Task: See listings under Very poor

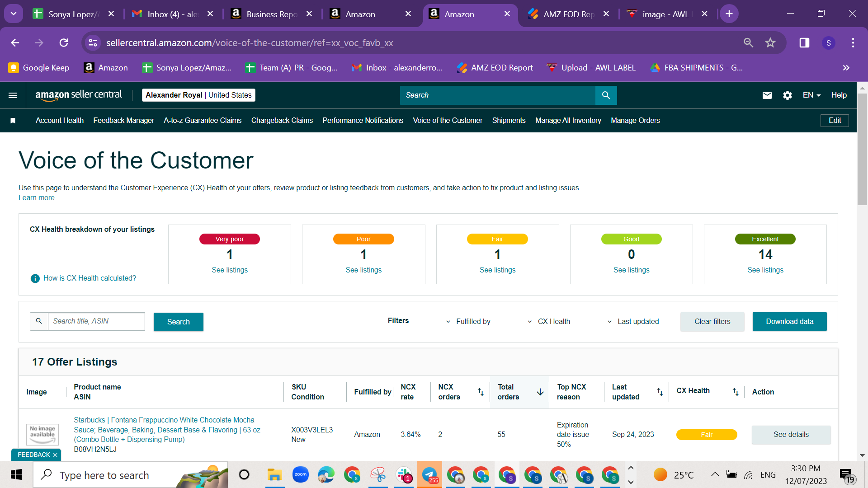Action: point(230,270)
